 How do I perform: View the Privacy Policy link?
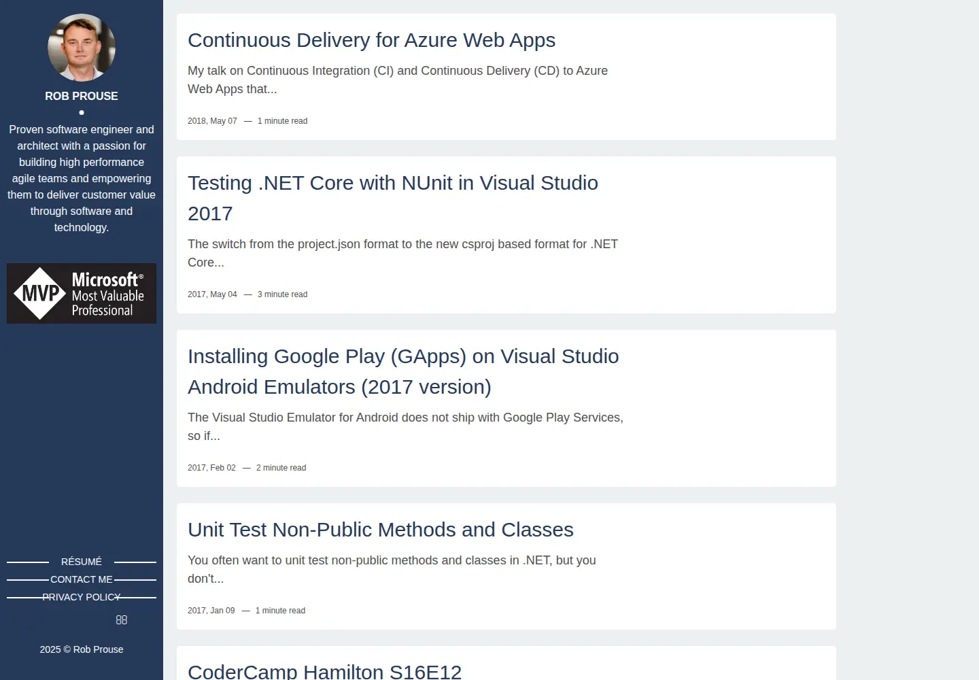[x=82, y=597]
